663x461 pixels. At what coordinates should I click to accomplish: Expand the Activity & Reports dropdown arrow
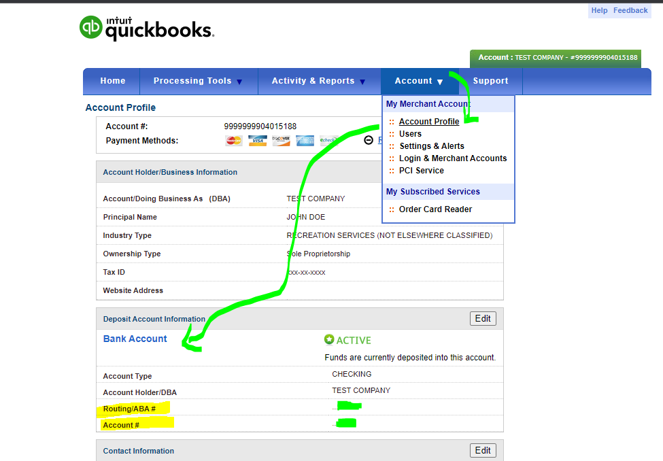(362, 82)
